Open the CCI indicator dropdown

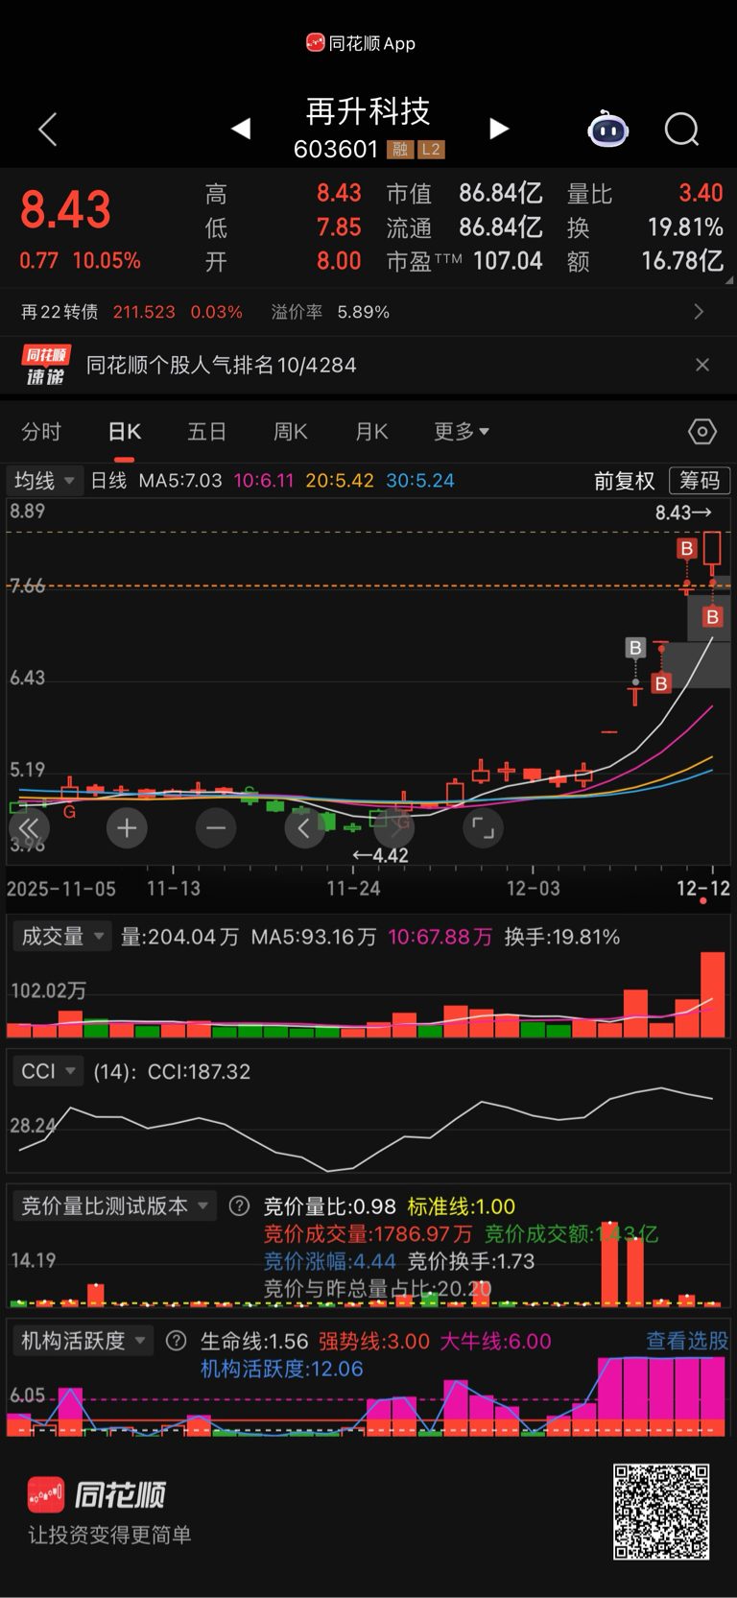coord(48,1071)
